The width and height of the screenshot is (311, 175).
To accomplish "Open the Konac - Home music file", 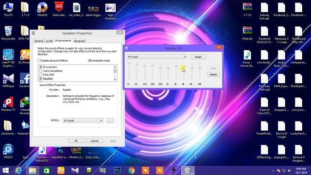I will point(247,58).
